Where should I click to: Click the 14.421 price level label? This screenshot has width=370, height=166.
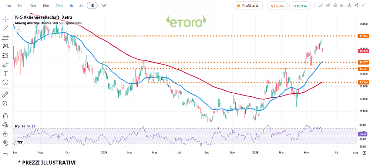(363, 69)
